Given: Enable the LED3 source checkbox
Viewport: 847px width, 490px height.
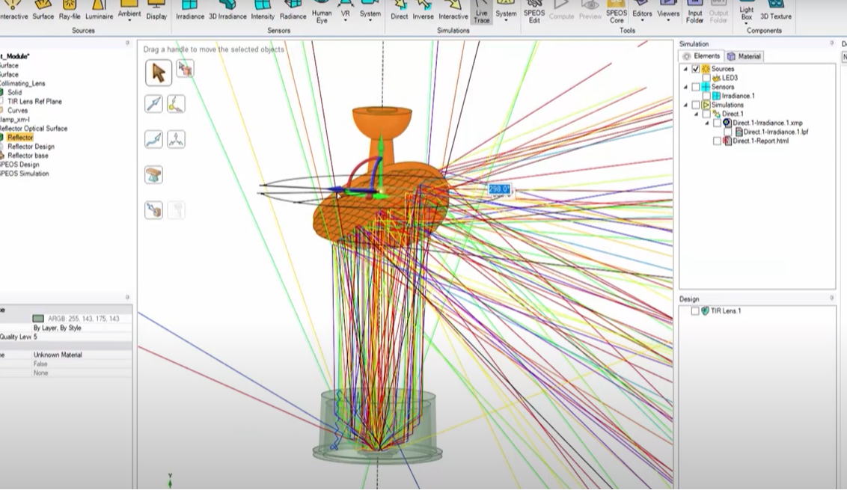Looking at the screenshot, I should tap(706, 78).
